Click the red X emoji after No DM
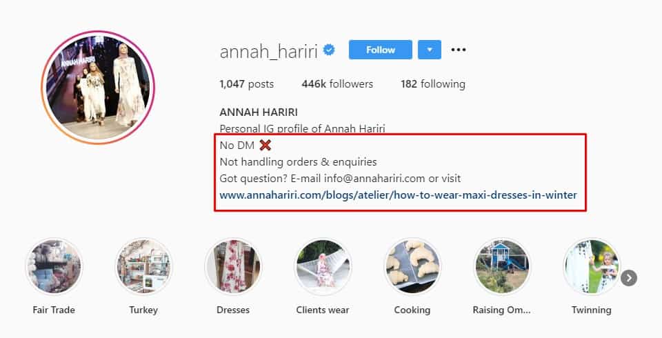Image resolution: width=662 pixels, height=338 pixels. point(265,146)
